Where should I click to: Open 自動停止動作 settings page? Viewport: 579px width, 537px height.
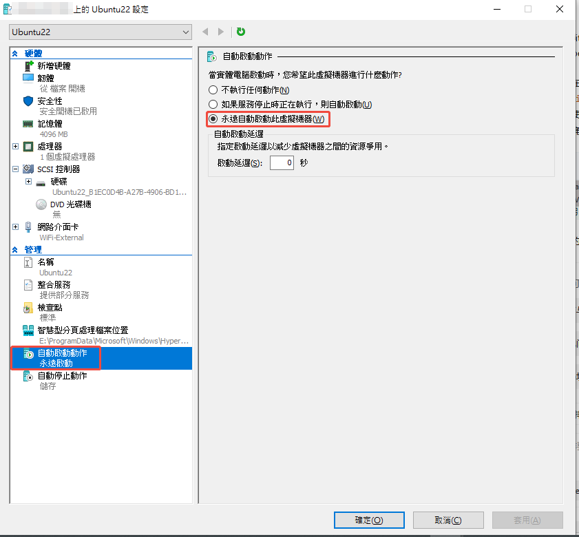pos(63,376)
